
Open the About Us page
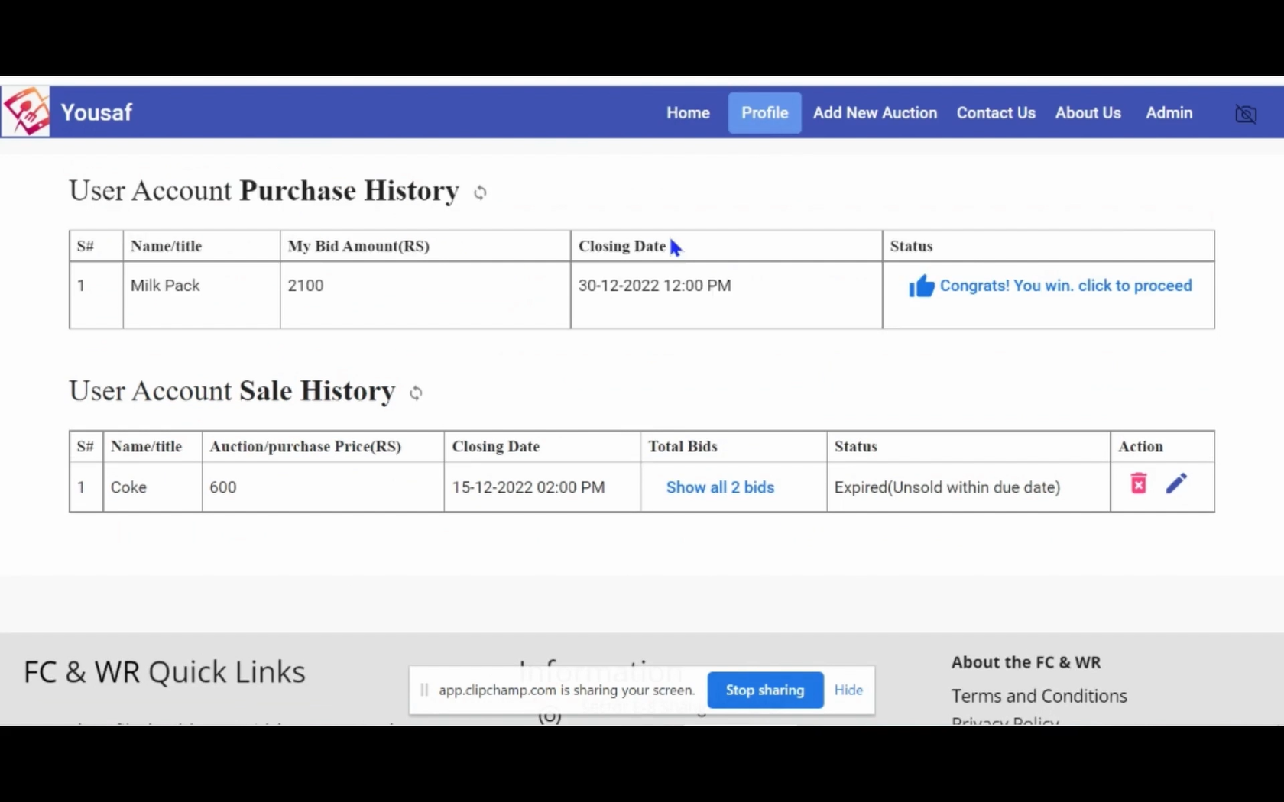tap(1088, 113)
